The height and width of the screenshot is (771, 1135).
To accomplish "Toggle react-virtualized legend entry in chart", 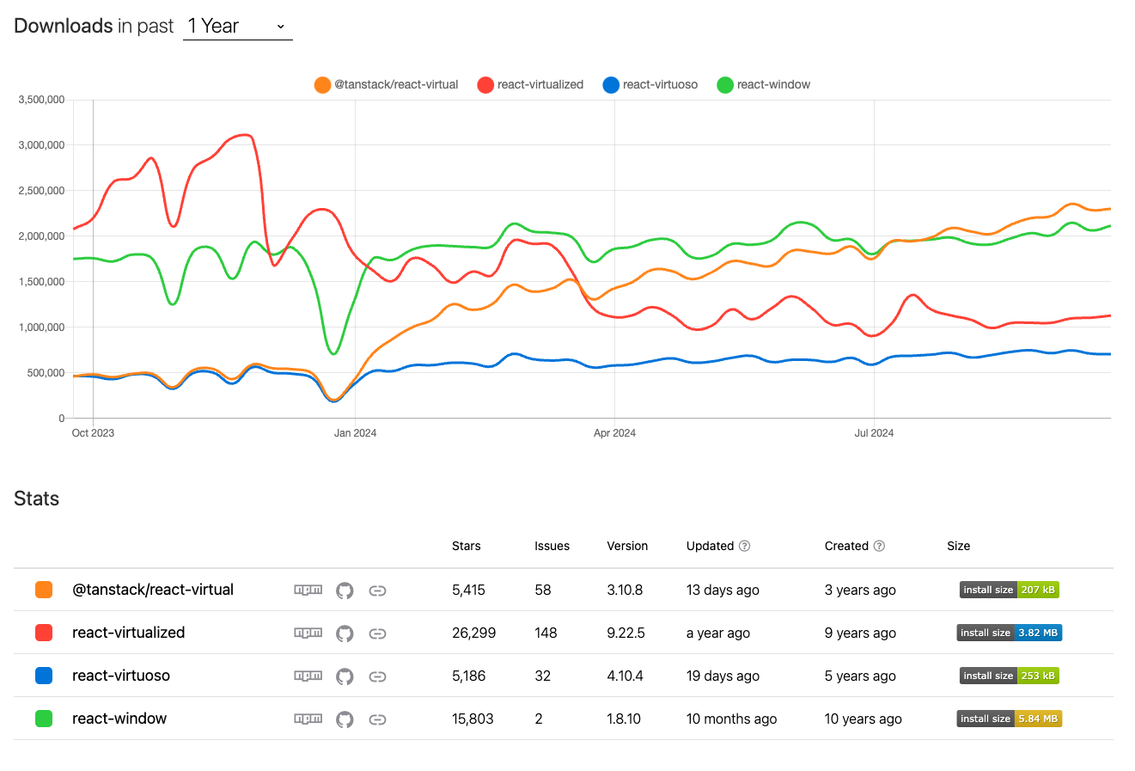I will pyautogui.click(x=530, y=84).
